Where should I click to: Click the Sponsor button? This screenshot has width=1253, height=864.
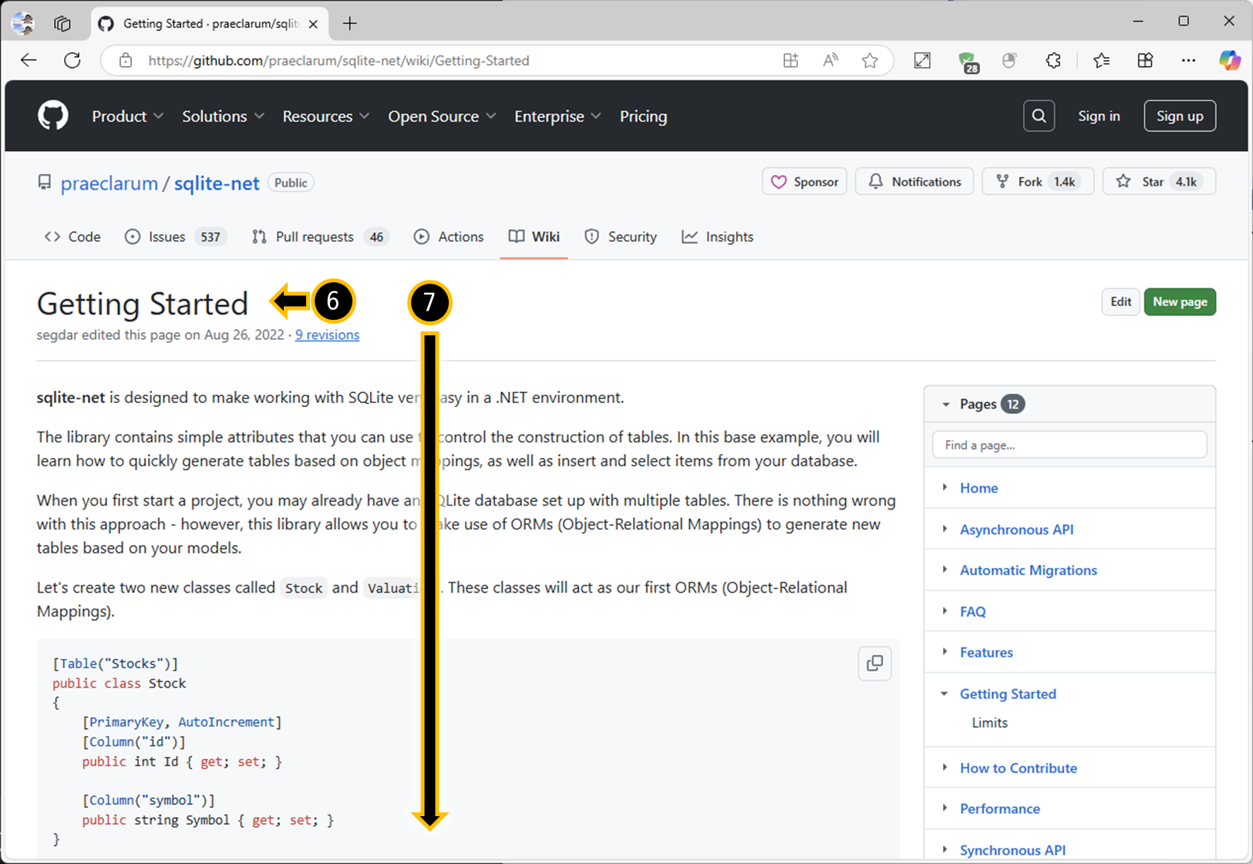point(805,182)
